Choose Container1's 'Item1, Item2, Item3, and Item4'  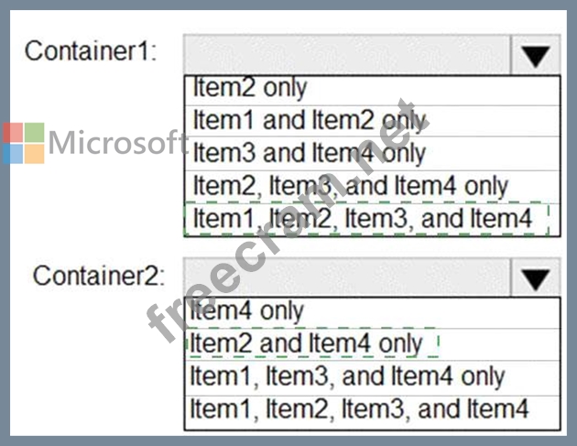pyautogui.click(x=372, y=219)
